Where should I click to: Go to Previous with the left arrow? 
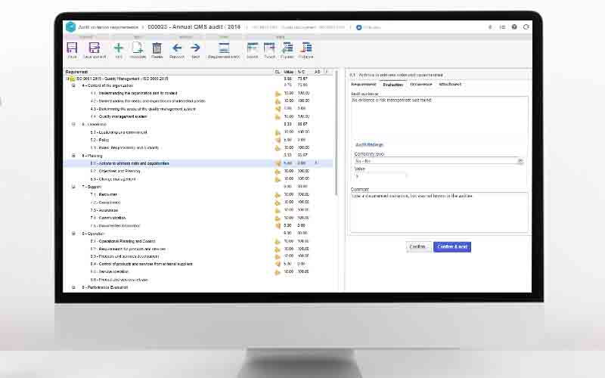pos(177,48)
